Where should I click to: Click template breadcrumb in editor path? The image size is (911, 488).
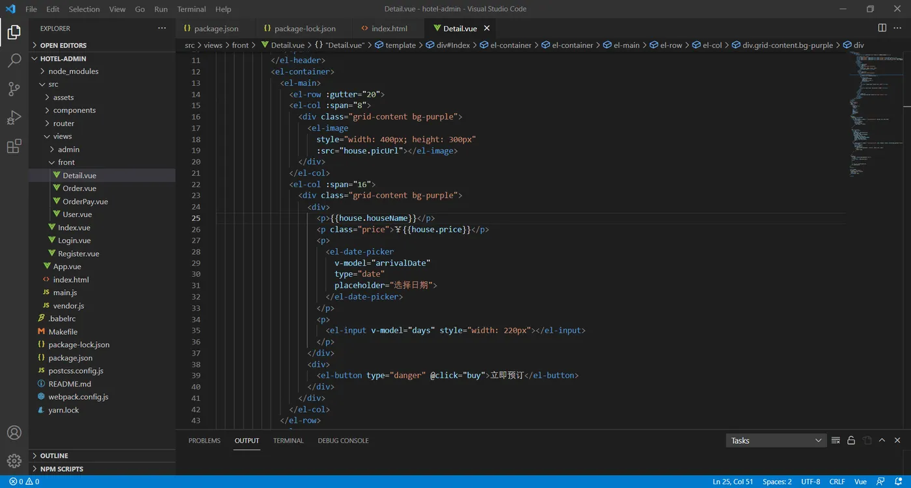pos(395,45)
